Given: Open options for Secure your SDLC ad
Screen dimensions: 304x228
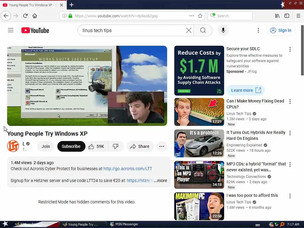Looking at the screenshot, I should pos(290,49).
